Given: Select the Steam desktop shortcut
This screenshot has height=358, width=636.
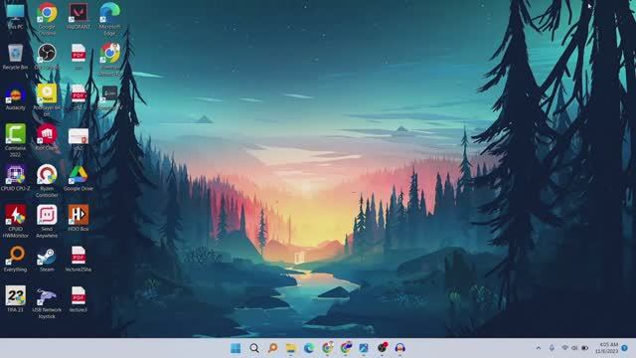Looking at the screenshot, I should pos(47,259).
